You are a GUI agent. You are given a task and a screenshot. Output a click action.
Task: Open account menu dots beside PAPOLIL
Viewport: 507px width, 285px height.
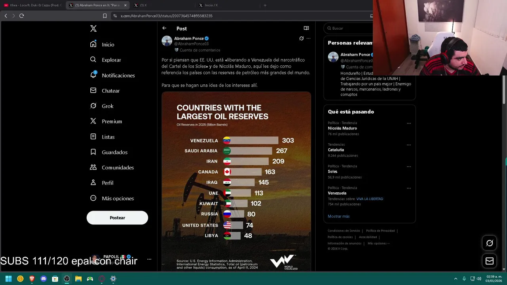coord(149,259)
